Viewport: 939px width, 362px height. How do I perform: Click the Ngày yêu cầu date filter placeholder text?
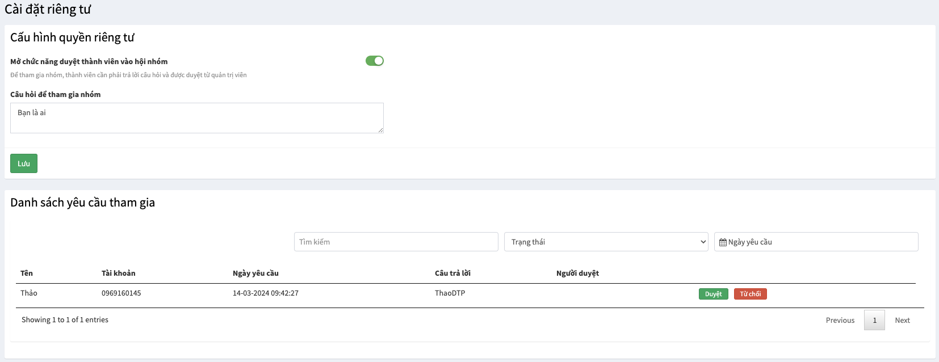750,242
